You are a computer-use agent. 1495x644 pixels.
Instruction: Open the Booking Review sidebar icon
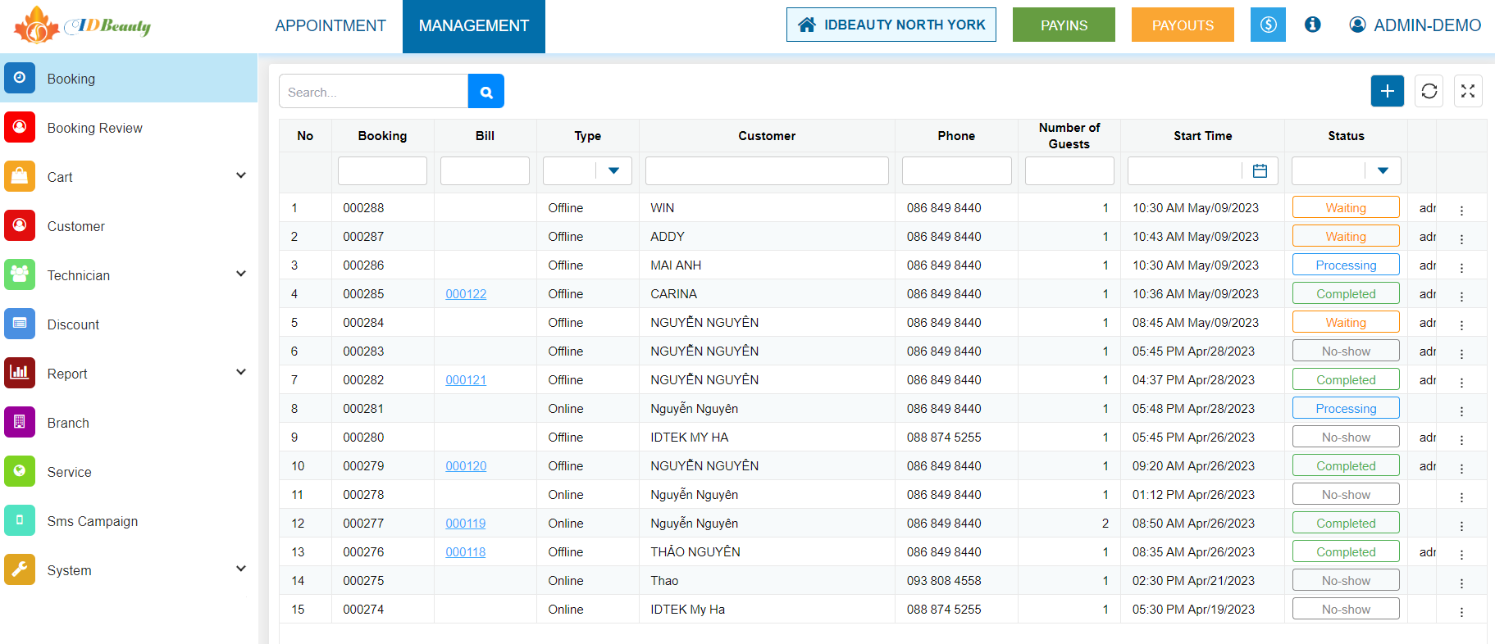point(20,127)
